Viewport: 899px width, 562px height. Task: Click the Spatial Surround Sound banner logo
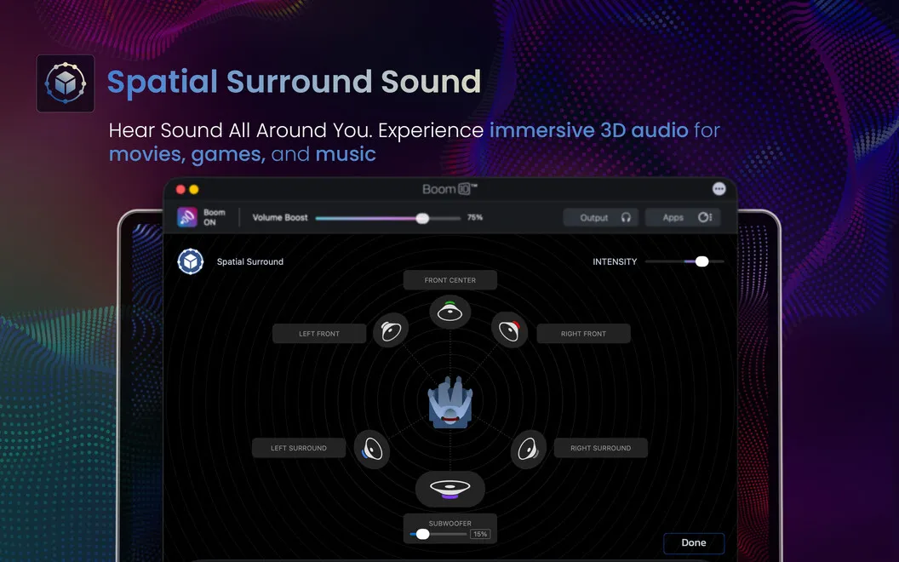pyautogui.click(x=66, y=83)
